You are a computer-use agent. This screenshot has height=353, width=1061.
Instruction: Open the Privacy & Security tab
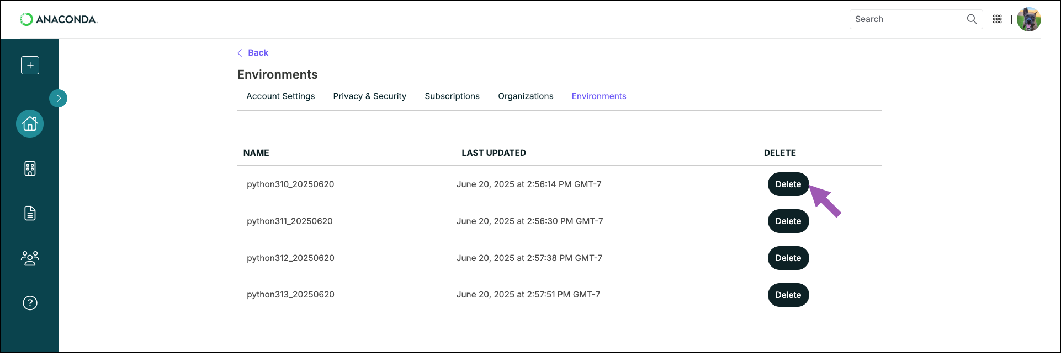point(369,96)
